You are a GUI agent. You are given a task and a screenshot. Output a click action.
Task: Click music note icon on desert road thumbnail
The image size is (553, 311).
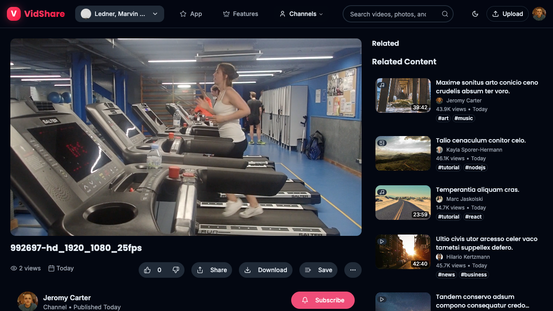[382, 192]
